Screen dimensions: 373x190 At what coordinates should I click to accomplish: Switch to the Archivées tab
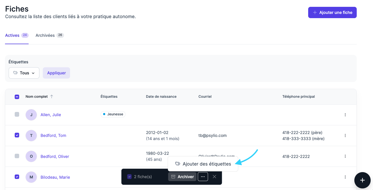click(x=45, y=35)
